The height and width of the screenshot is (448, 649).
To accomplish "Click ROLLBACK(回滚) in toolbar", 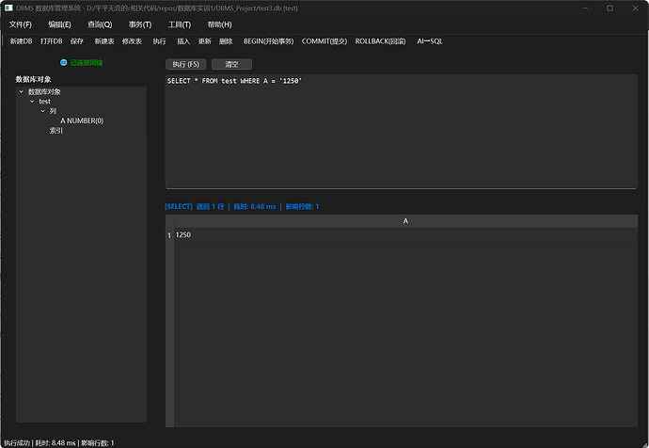I will pyautogui.click(x=380, y=41).
